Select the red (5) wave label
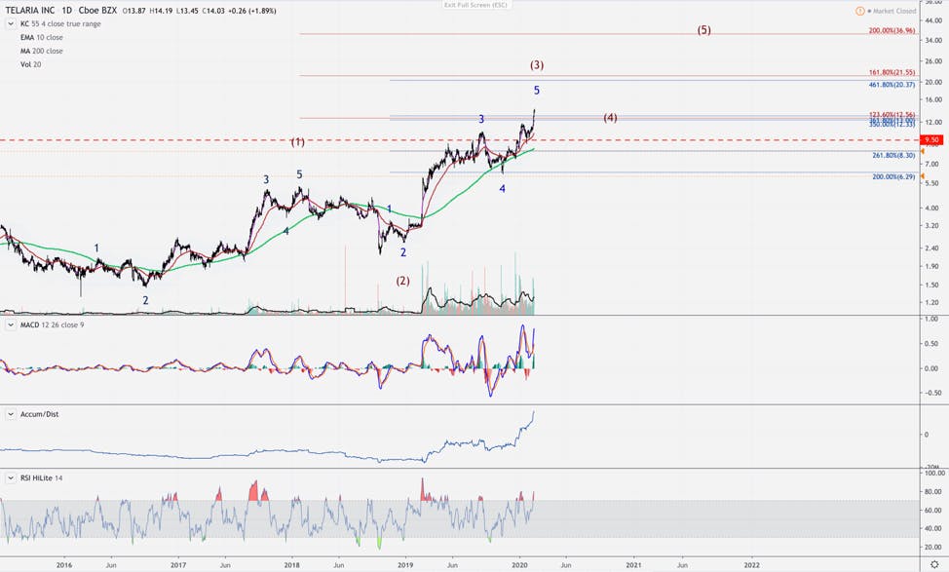This screenshot has height=572, width=949. coord(703,29)
